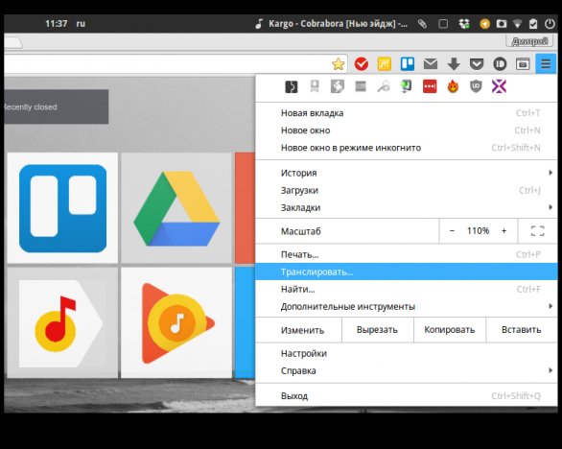The image size is (562, 449).
Task: Open the green monitor extension in menu
Action: click(407, 86)
